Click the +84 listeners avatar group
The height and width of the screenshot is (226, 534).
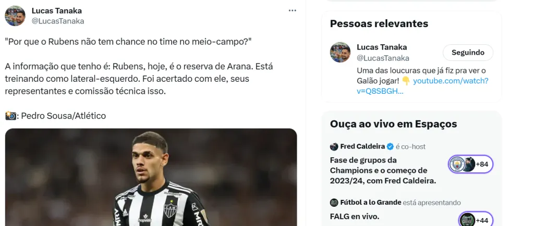(x=470, y=165)
